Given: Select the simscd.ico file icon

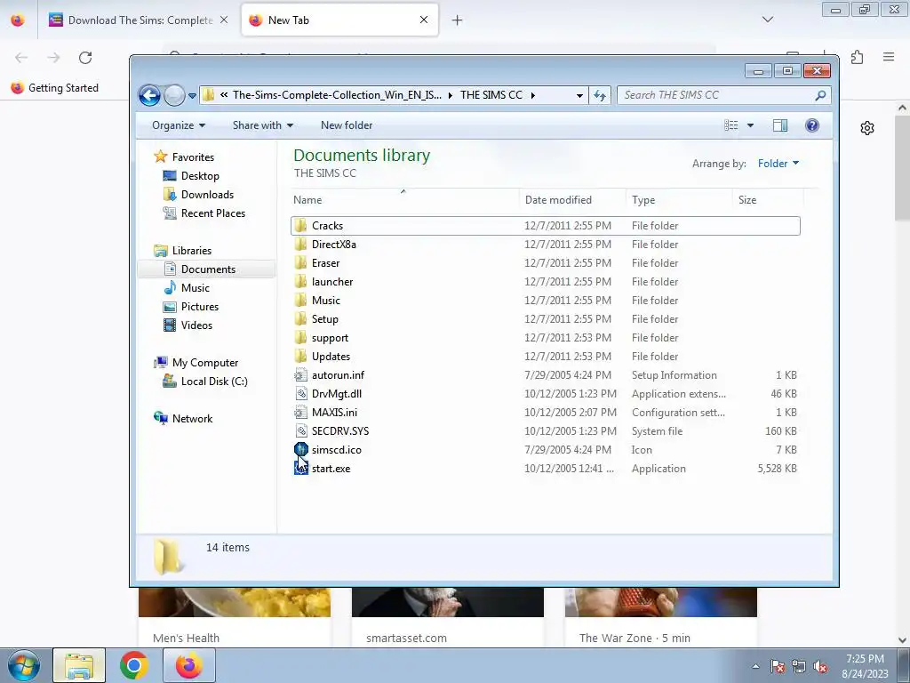Looking at the screenshot, I should [x=300, y=449].
